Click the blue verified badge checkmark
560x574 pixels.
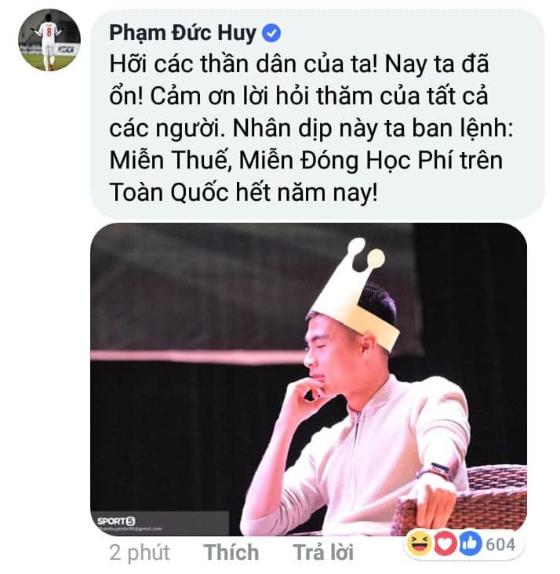[x=271, y=33]
